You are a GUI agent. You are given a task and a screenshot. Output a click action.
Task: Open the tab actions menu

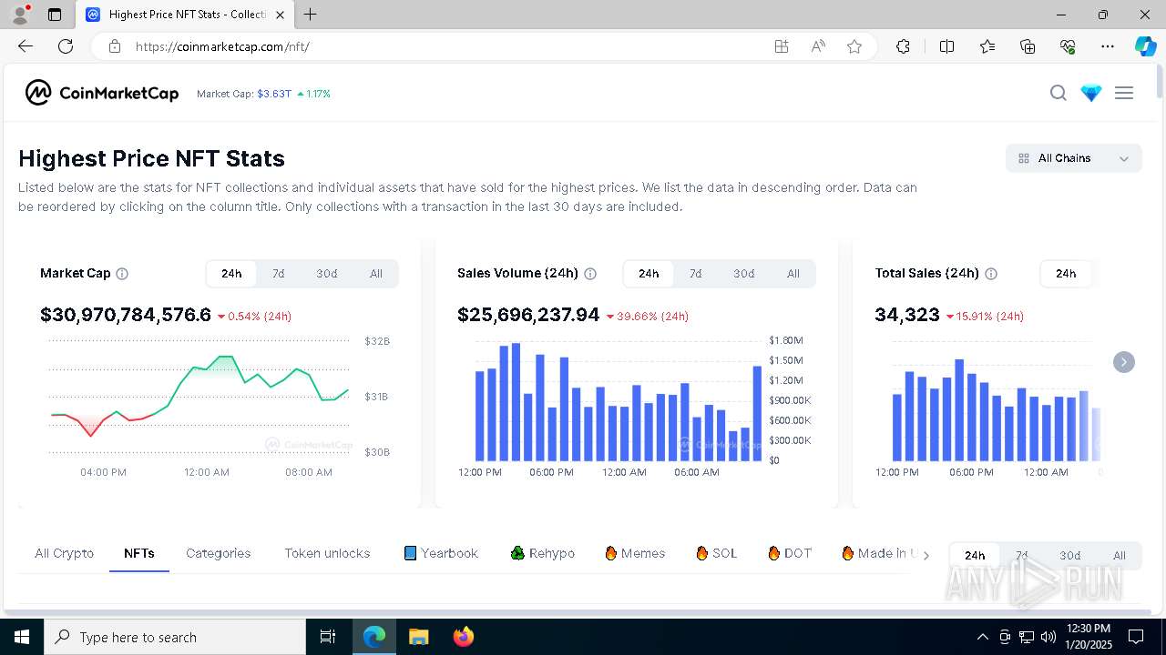tap(55, 15)
